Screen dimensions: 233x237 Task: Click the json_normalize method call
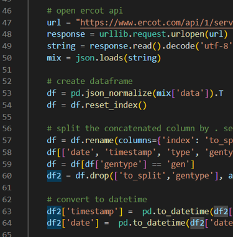pyautogui.click(x=118, y=93)
